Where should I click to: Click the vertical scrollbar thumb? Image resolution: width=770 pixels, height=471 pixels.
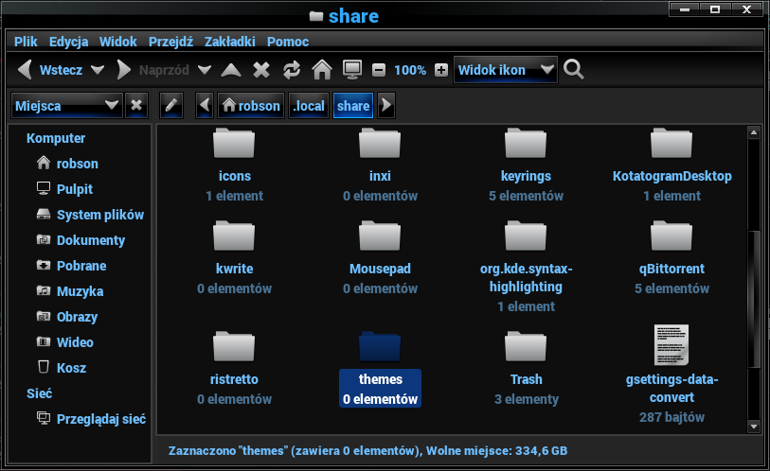pos(753,298)
